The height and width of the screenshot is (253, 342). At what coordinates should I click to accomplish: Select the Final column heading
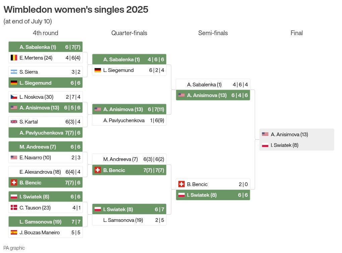[x=297, y=33]
